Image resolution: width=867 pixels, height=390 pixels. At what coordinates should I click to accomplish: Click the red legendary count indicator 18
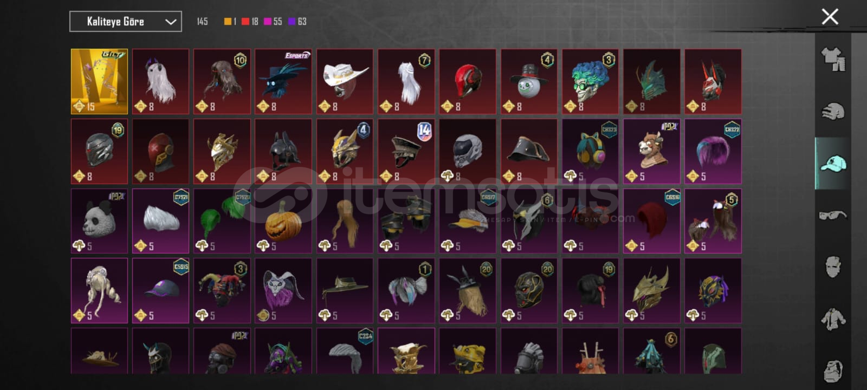[x=250, y=22]
